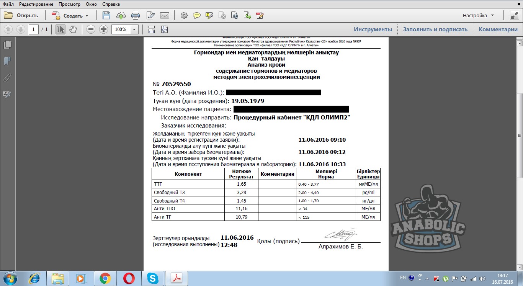Open the Настройка dropdown
This screenshot has width=523, height=286.
click(478, 16)
